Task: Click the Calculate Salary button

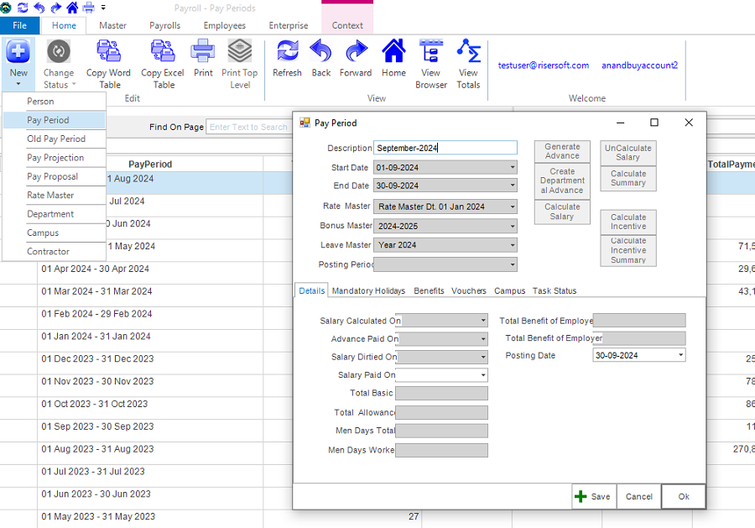Action: click(562, 212)
